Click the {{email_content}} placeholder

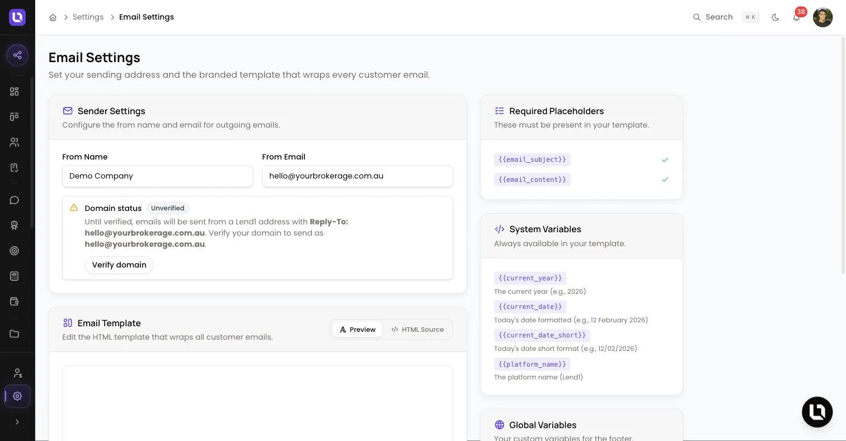(x=532, y=180)
